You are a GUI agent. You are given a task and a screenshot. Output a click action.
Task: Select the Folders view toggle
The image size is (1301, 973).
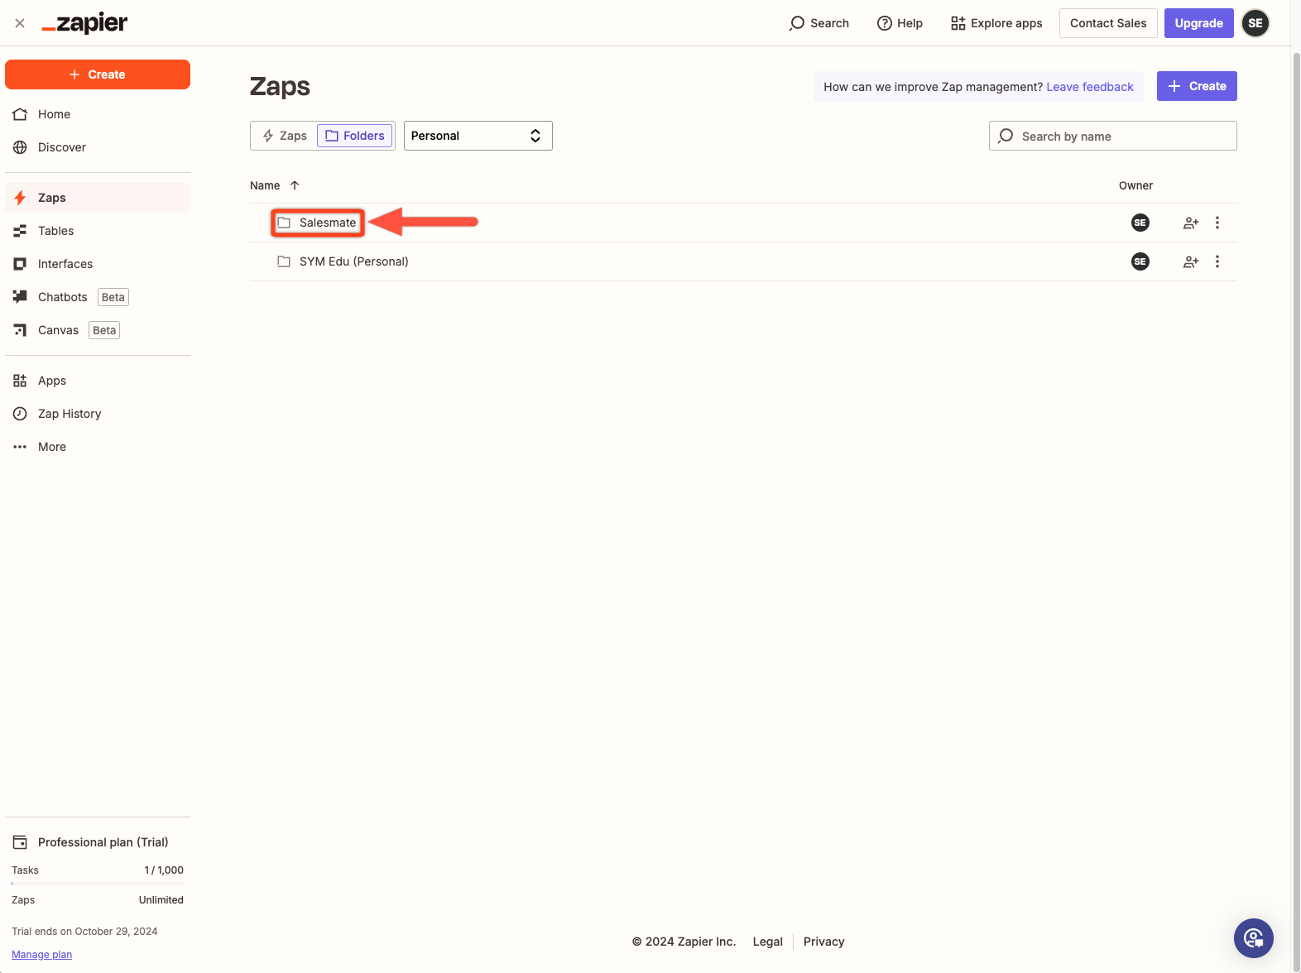pyautogui.click(x=355, y=136)
